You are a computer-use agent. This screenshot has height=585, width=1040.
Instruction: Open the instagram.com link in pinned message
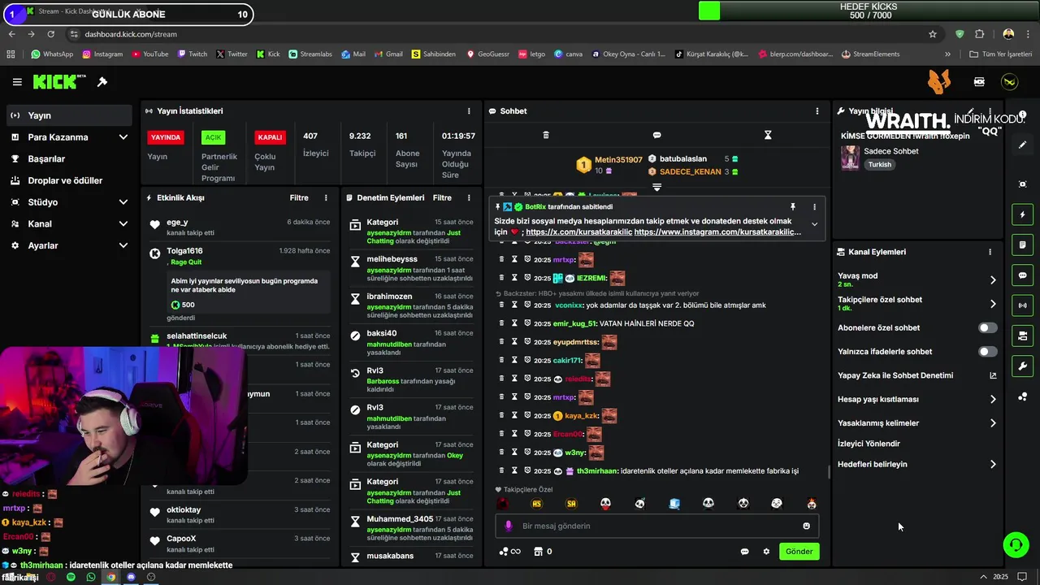click(717, 232)
